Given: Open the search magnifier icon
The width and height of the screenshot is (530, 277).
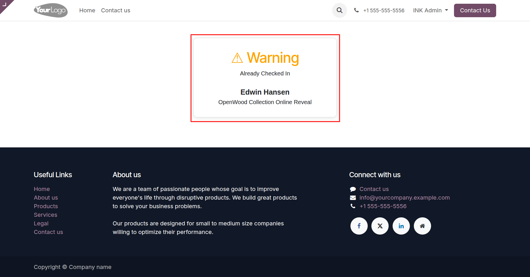Looking at the screenshot, I should point(340,10).
